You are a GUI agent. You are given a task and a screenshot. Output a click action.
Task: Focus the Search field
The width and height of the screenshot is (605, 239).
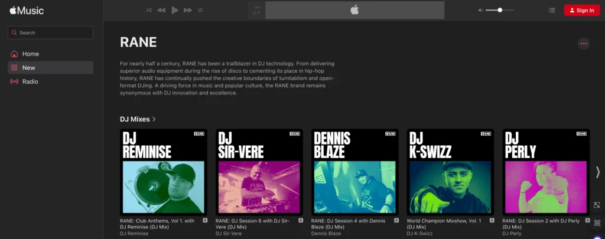[x=50, y=33]
